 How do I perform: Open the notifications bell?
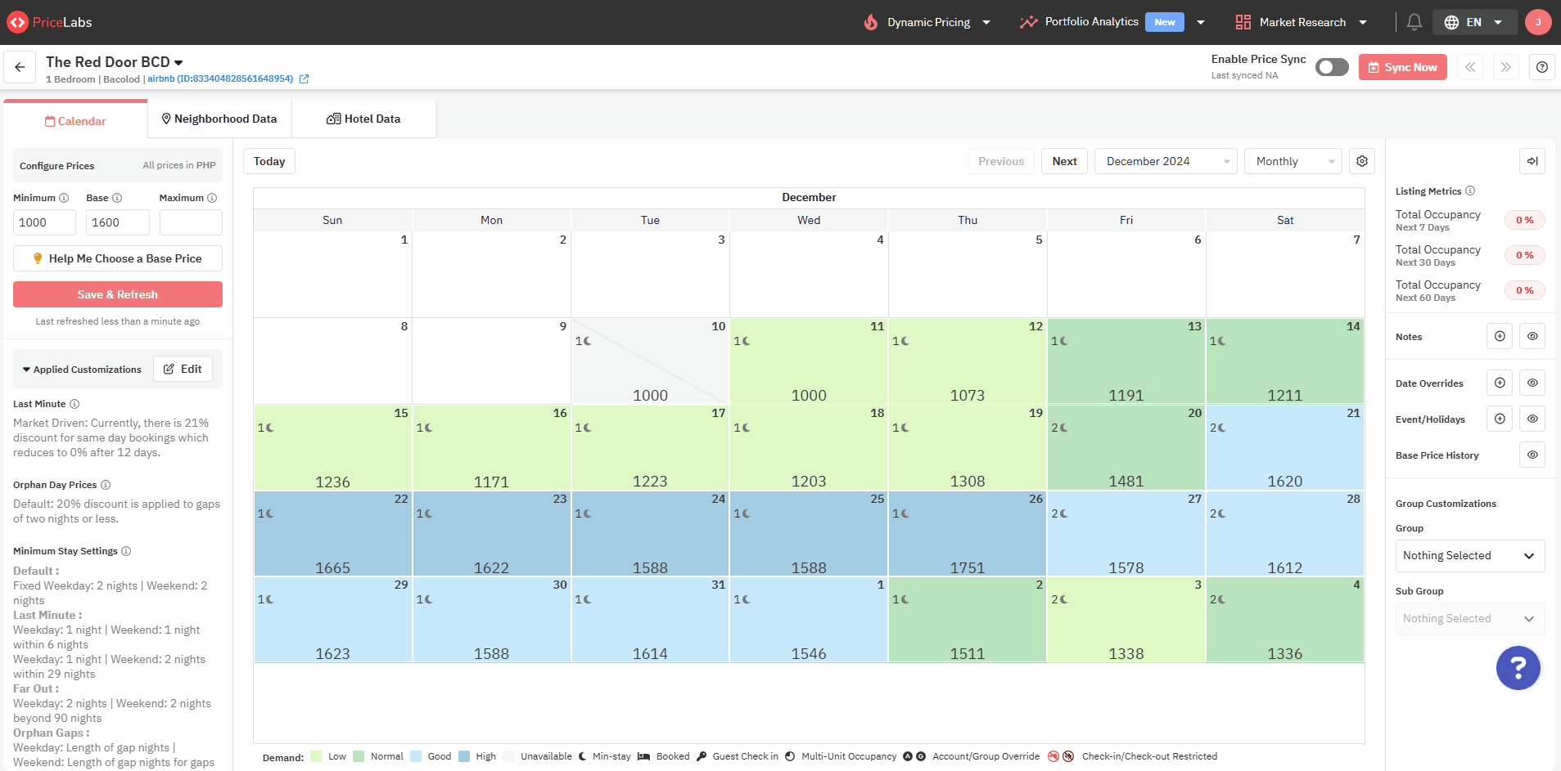(x=1414, y=22)
